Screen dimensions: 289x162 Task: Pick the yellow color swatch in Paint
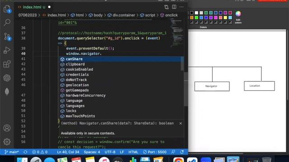tap(225, 18)
